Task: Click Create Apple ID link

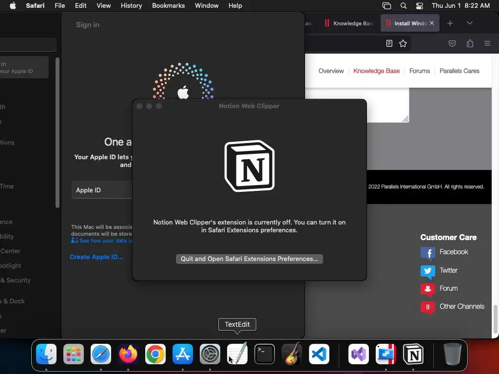Action: (96, 257)
